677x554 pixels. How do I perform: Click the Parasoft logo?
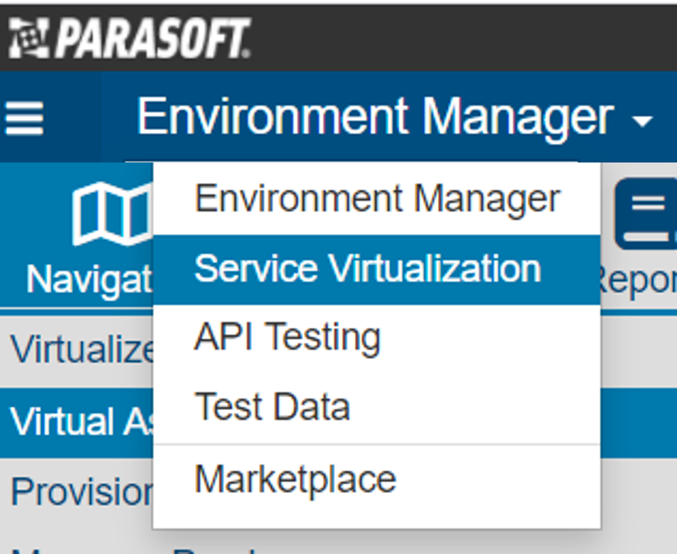(x=129, y=38)
